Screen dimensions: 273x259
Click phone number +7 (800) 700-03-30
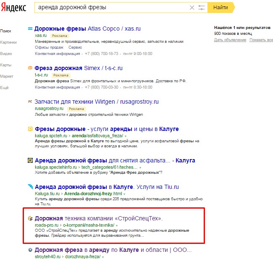click(102, 87)
